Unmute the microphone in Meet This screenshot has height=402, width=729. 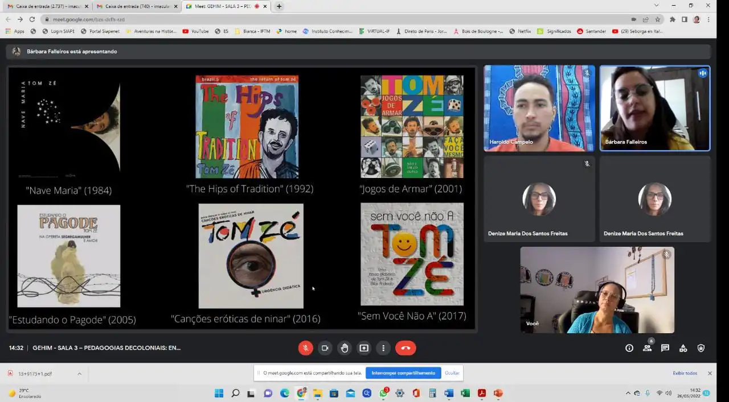(x=306, y=348)
